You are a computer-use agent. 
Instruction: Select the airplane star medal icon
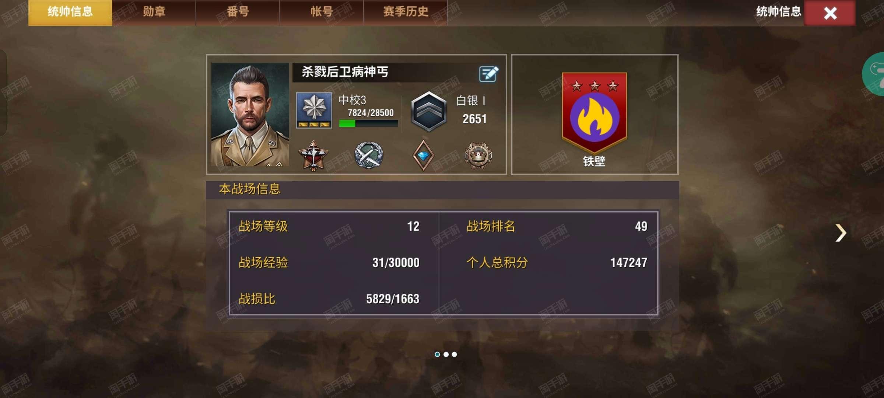pyautogui.click(x=313, y=156)
